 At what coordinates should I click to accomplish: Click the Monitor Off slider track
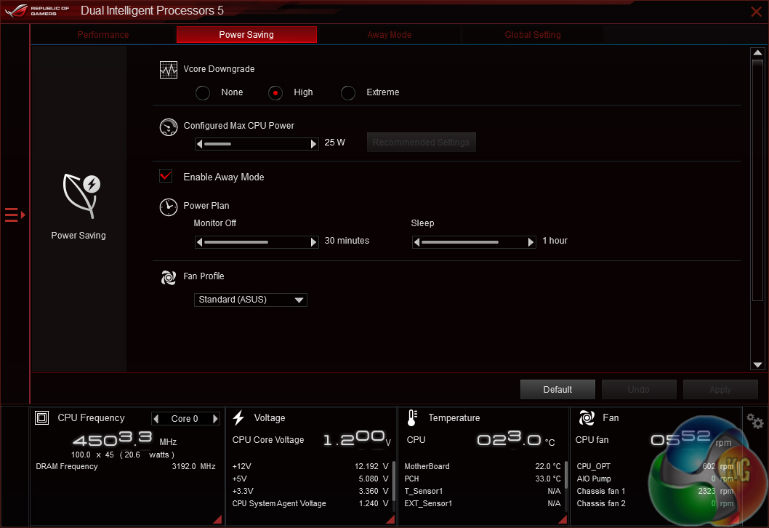257,241
